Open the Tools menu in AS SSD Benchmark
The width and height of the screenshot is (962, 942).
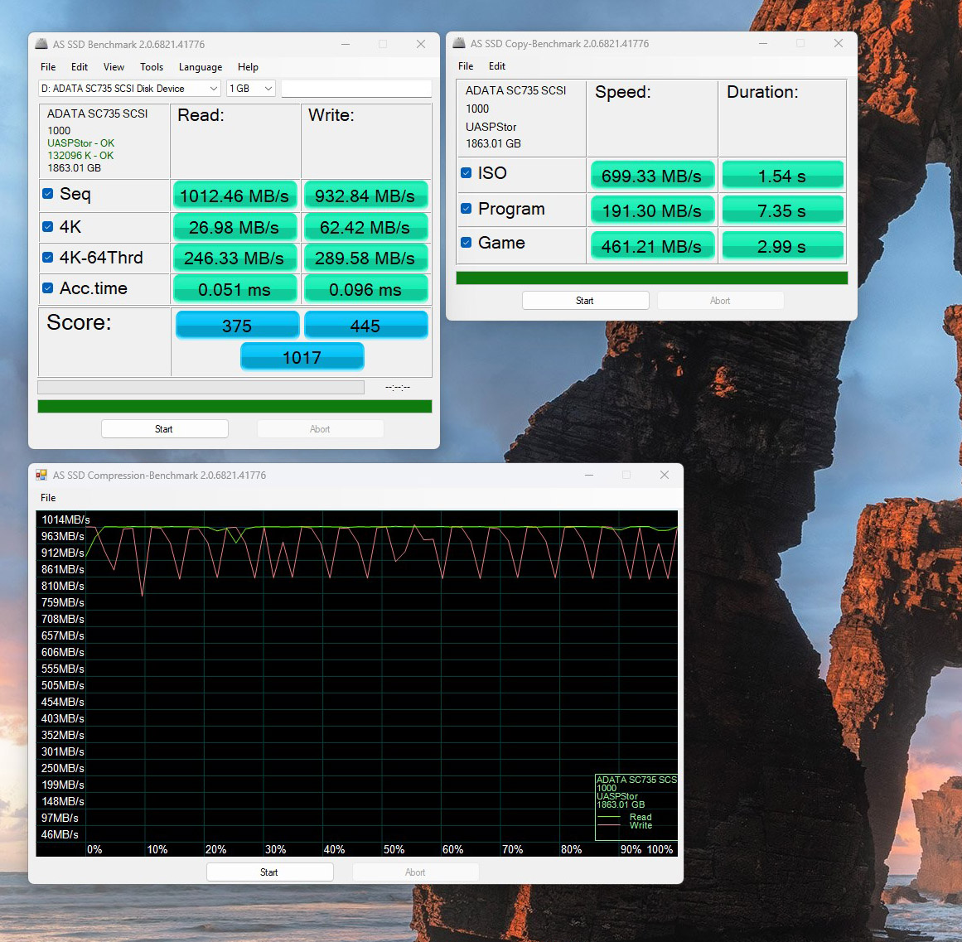(152, 67)
